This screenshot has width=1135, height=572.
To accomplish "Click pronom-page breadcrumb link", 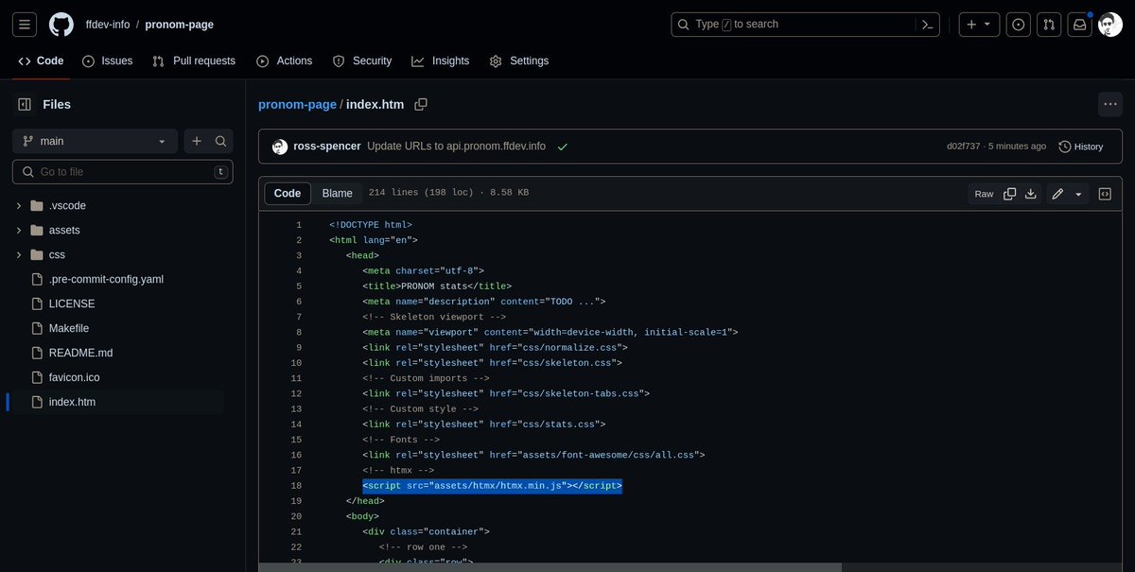I will click(297, 104).
